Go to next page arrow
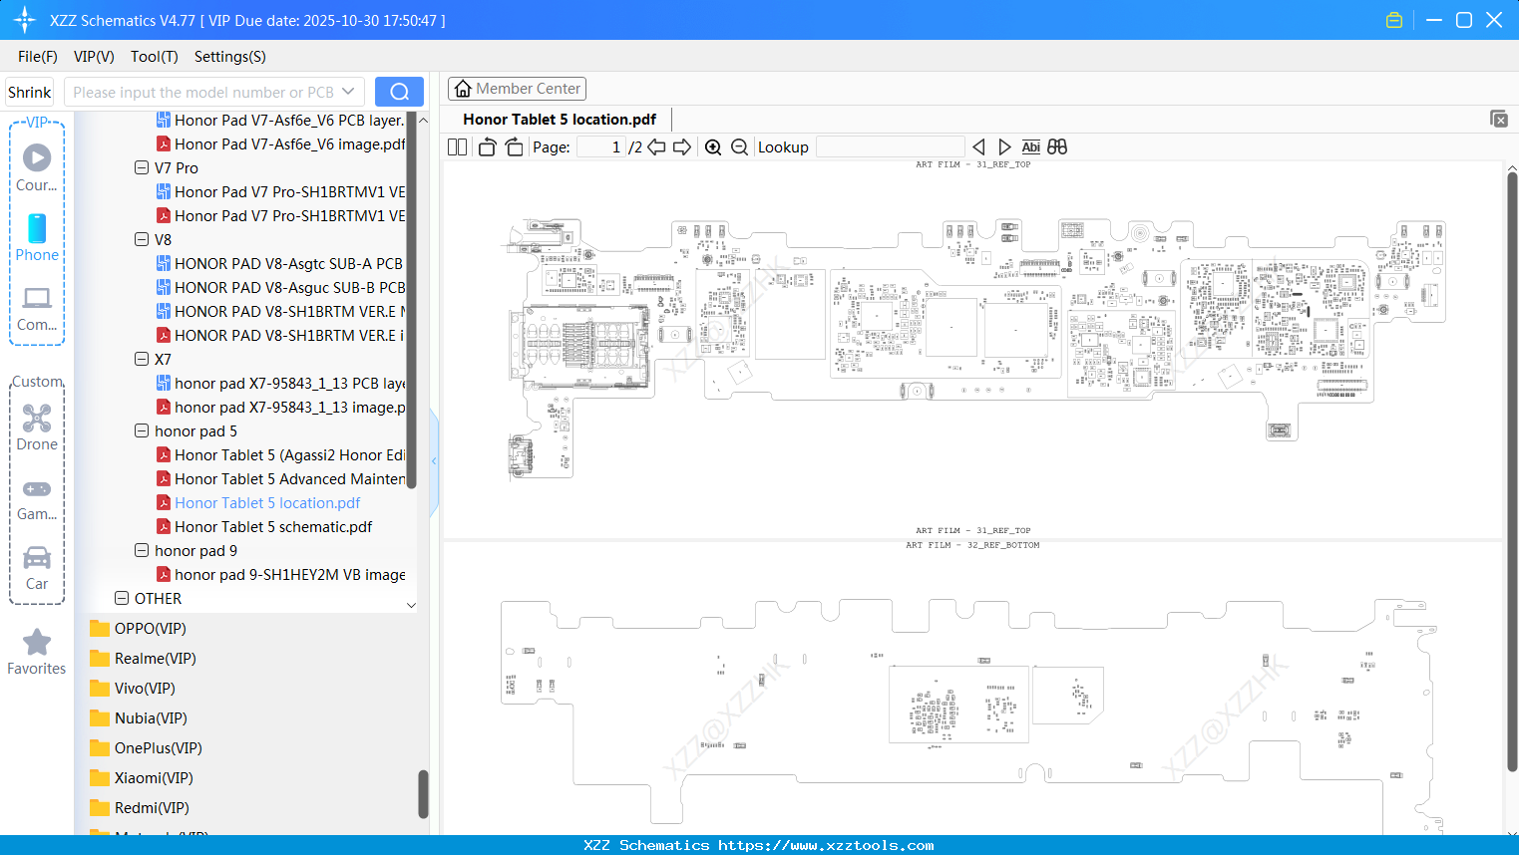 [x=682, y=147]
